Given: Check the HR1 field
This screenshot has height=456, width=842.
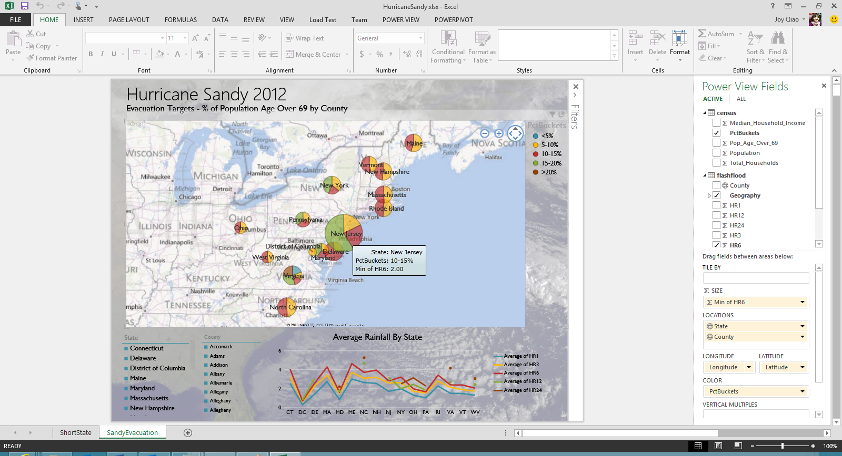Looking at the screenshot, I should point(716,205).
